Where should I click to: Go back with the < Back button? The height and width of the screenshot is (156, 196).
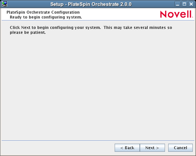point(127,148)
